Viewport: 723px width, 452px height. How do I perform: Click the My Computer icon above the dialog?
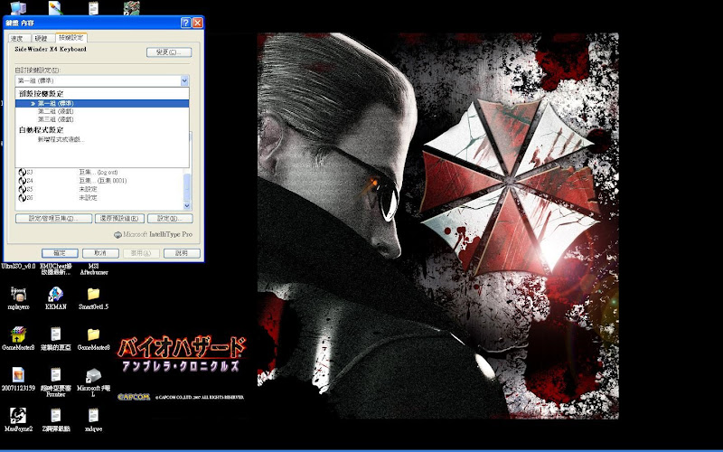click(x=18, y=8)
